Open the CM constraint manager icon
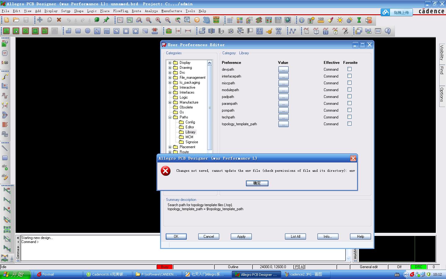 (269, 20)
